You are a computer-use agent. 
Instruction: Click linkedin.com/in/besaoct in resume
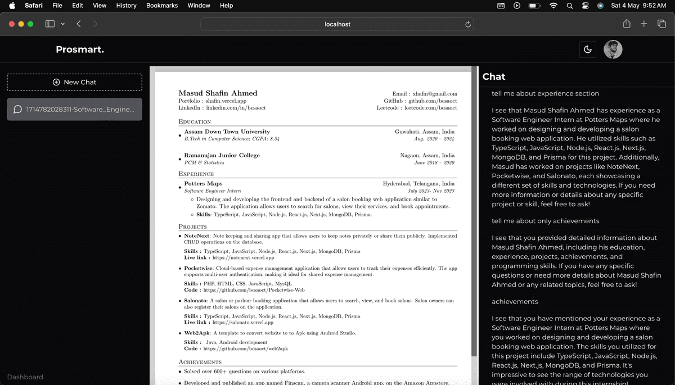(236, 107)
